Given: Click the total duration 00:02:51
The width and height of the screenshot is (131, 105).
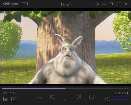Looking at the screenshot, I should pos(121,93).
